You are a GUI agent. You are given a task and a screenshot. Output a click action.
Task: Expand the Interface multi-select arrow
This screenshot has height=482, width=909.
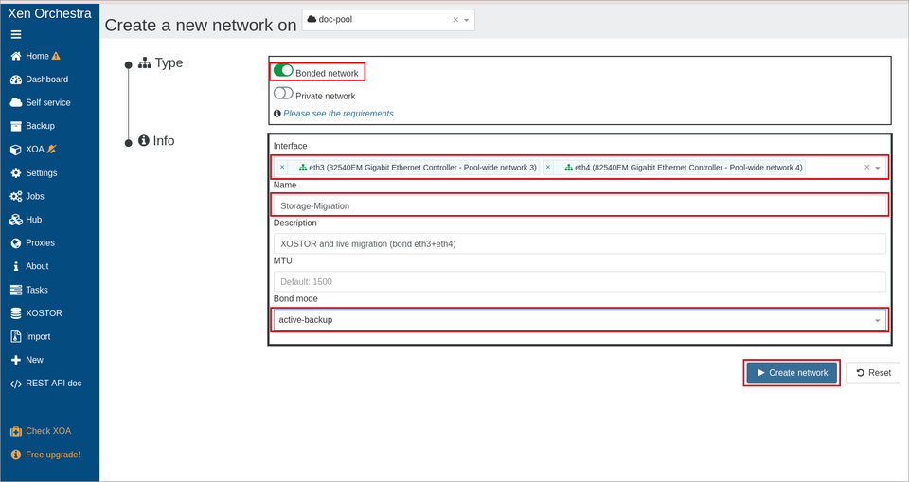coord(878,168)
